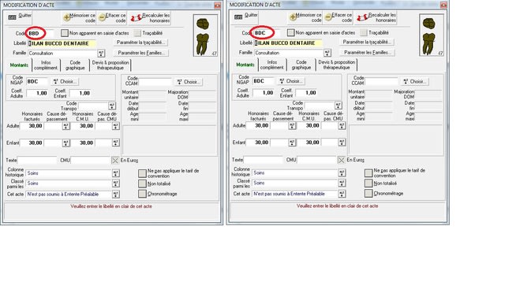Screen dimensions: 505x304
Task: Click Choisir next to Code NGAP, left dialog
Action: point(65,82)
